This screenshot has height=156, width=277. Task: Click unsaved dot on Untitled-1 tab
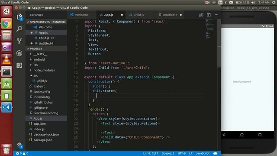181,15
